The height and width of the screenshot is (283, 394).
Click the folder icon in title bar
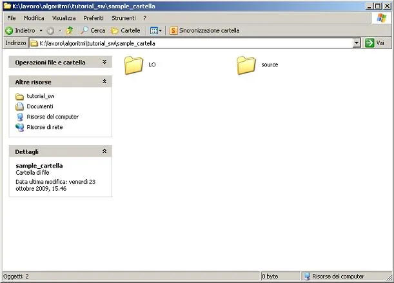point(7,6)
